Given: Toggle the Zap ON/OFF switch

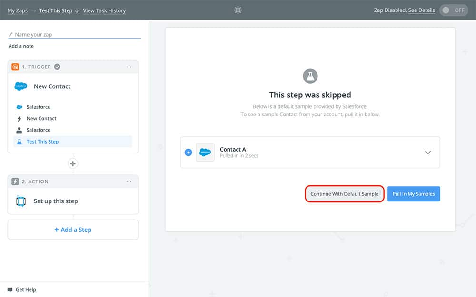Looking at the screenshot, I should 453,10.
